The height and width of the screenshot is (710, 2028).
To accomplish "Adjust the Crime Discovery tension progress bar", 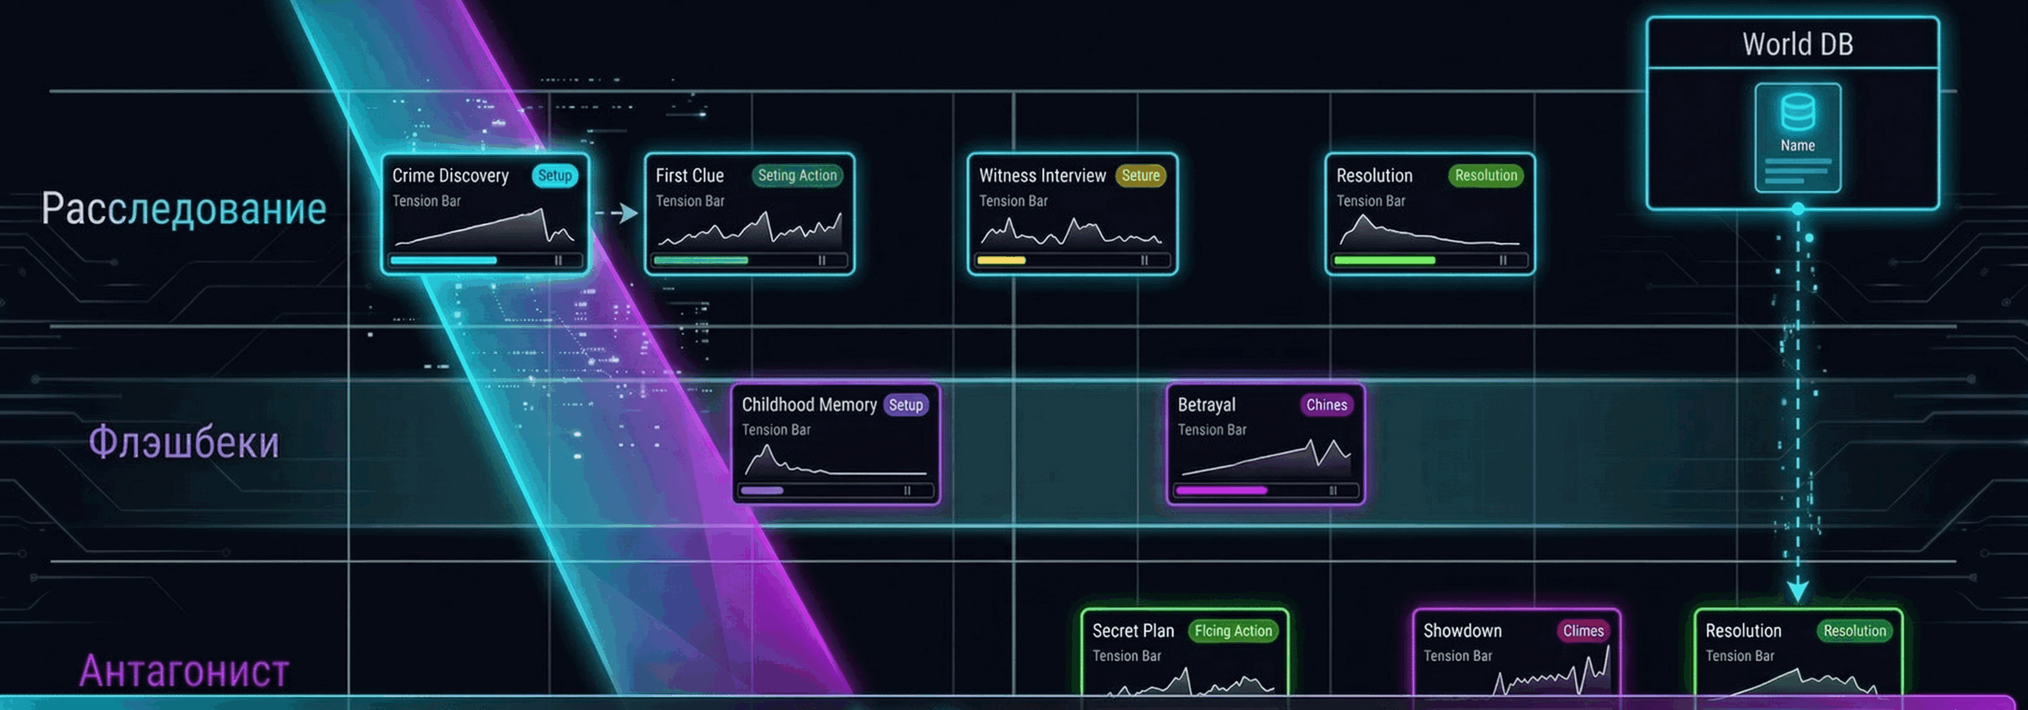I will click(x=486, y=261).
